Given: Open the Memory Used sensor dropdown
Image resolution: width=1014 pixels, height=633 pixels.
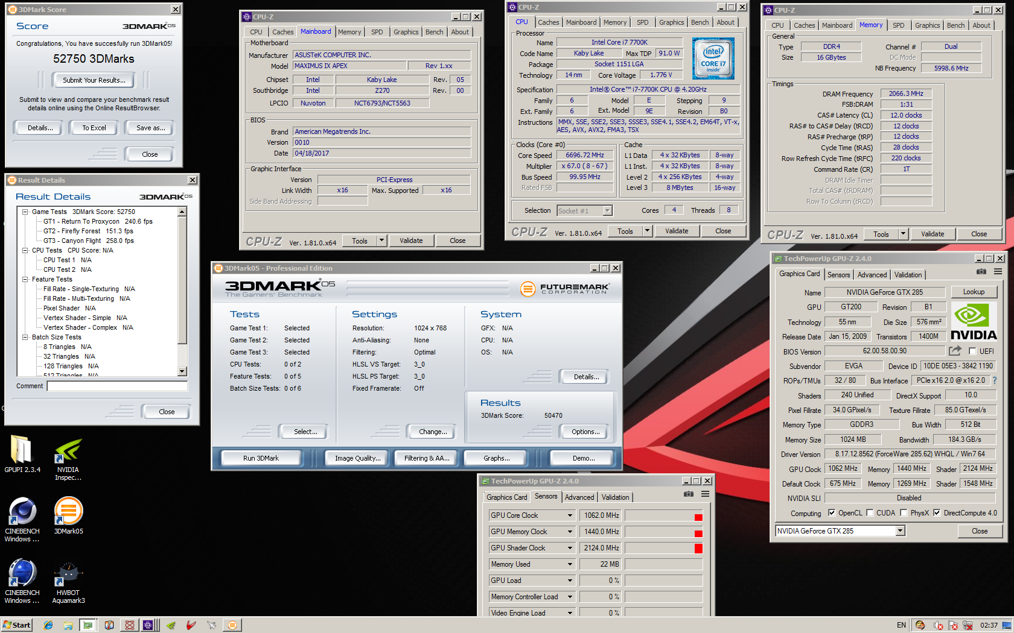Looking at the screenshot, I should pos(570,564).
